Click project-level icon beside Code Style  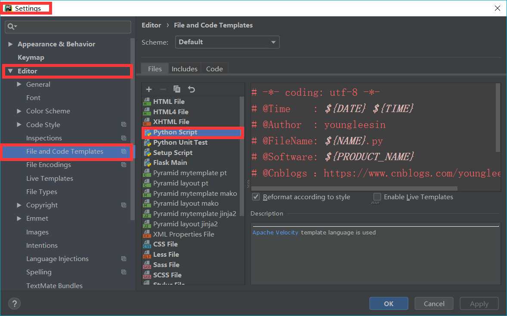coord(124,125)
